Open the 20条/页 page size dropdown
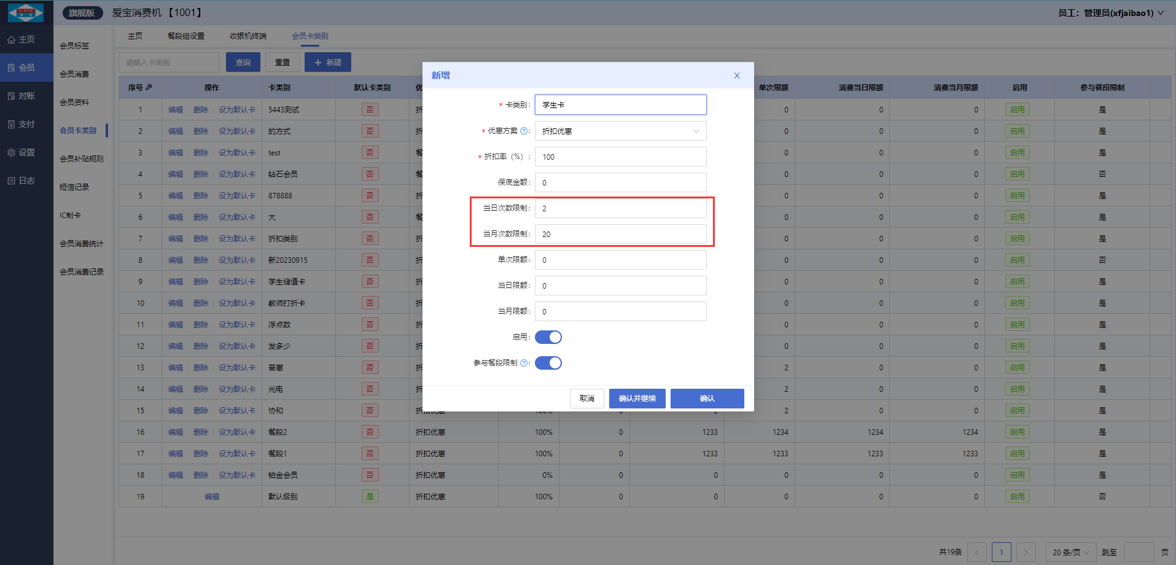 click(1071, 552)
